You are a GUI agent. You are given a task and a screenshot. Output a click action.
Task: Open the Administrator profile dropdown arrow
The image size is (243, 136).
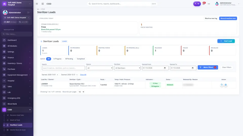238,4
